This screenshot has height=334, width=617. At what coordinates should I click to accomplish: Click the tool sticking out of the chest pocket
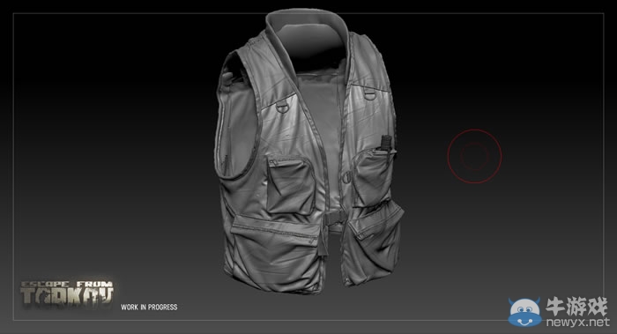tap(386, 143)
